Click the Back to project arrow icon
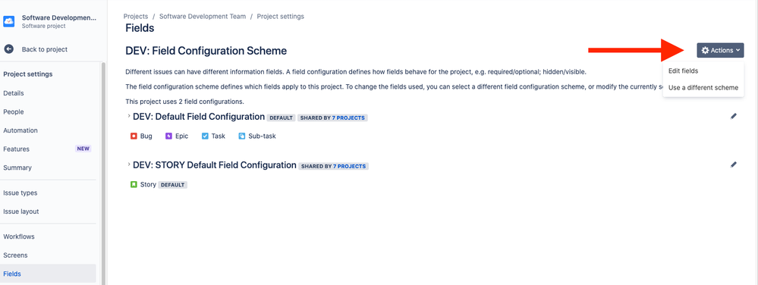The width and height of the screenshot is (758, 285). pyautogui.click(x=8, y=49)
